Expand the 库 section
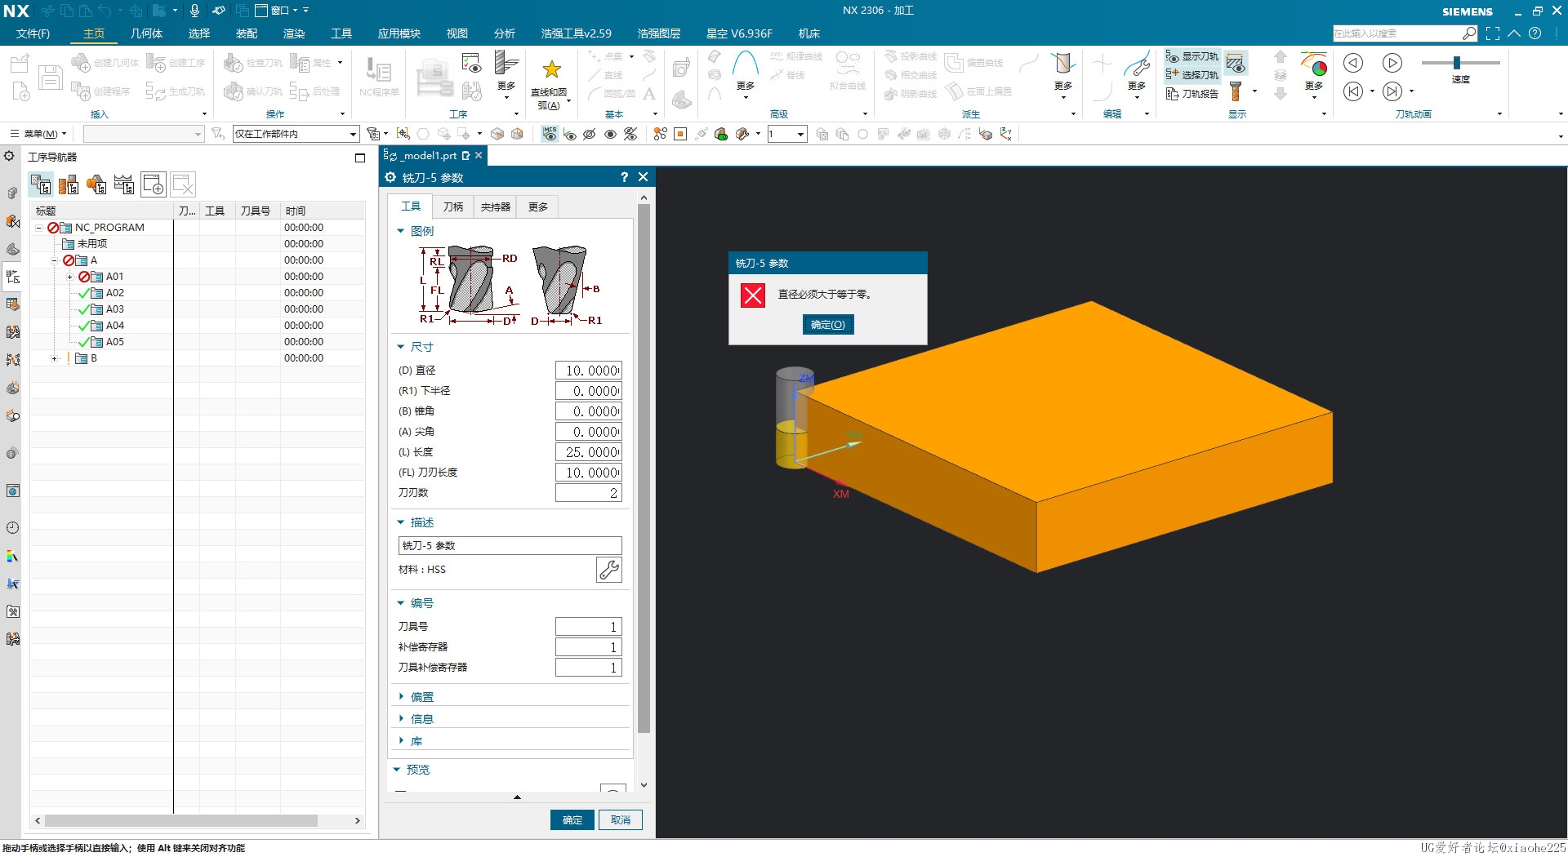The width and height of the screenshot is (1568, 857). click(x=401, y=740)
